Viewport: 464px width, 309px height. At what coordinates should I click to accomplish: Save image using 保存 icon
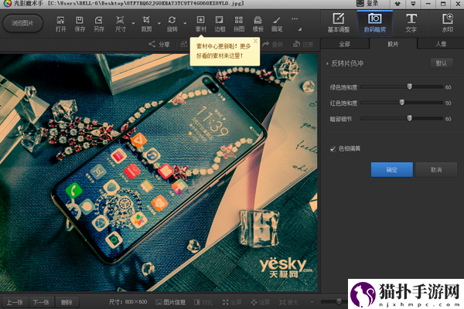[80, 24]
